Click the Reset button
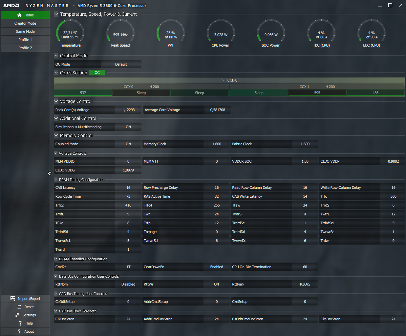406x336 pixels. coord(25,307)
